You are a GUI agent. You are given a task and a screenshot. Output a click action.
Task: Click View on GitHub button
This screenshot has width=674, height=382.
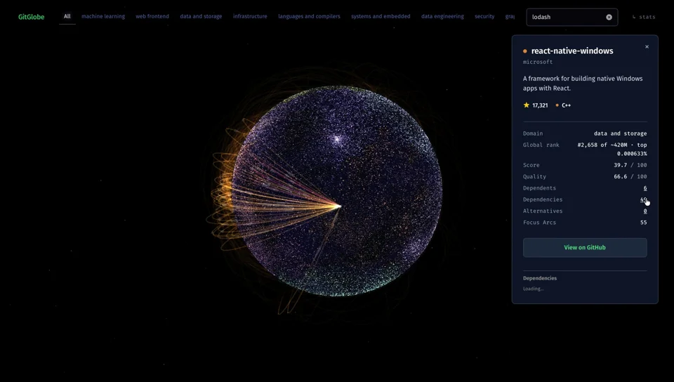click(585, 247)
